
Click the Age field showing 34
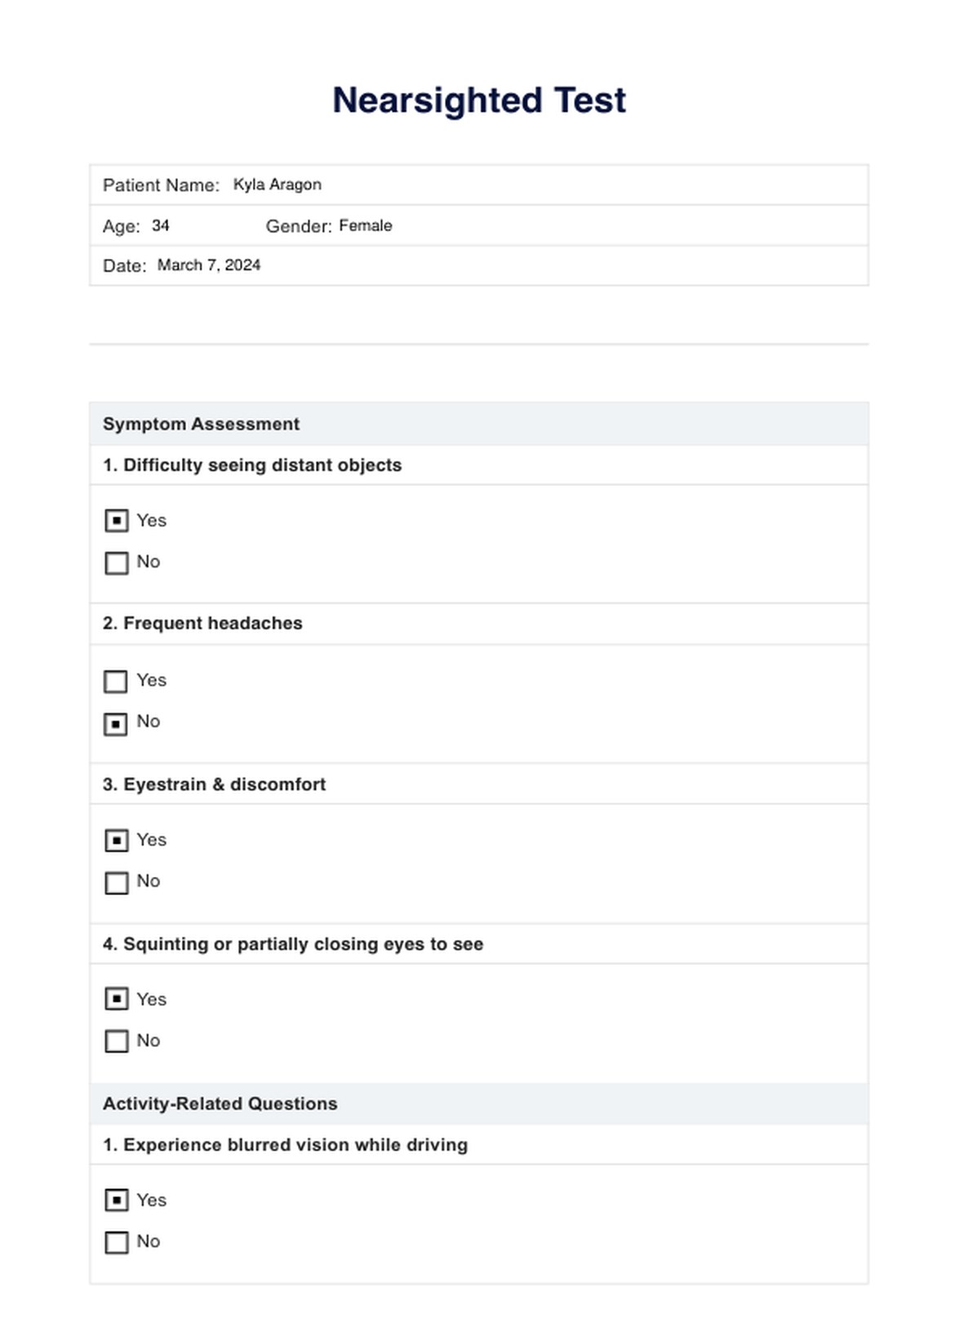[161, 226]
